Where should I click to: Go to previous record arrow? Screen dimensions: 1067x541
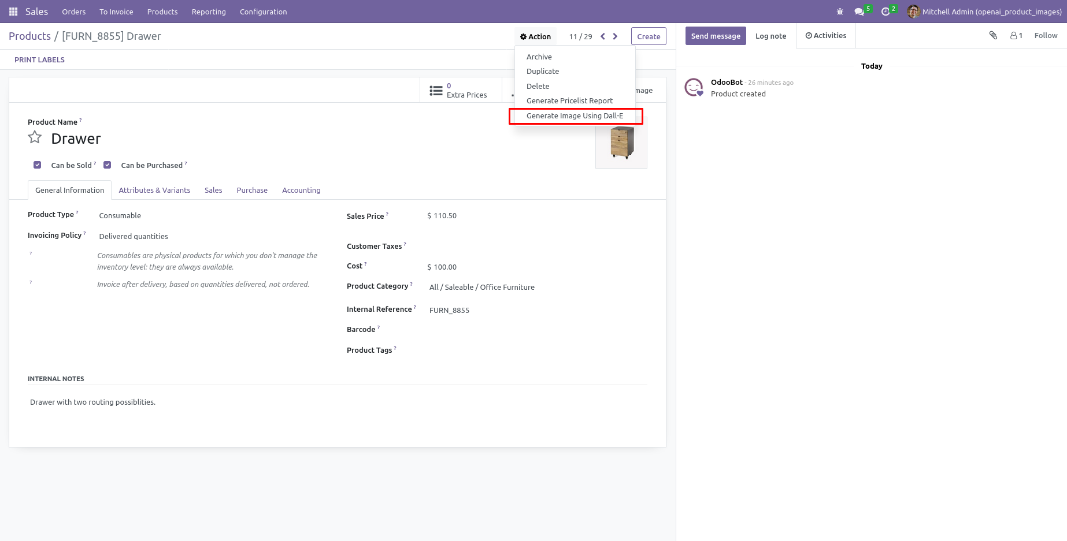[x=603, y=36]
